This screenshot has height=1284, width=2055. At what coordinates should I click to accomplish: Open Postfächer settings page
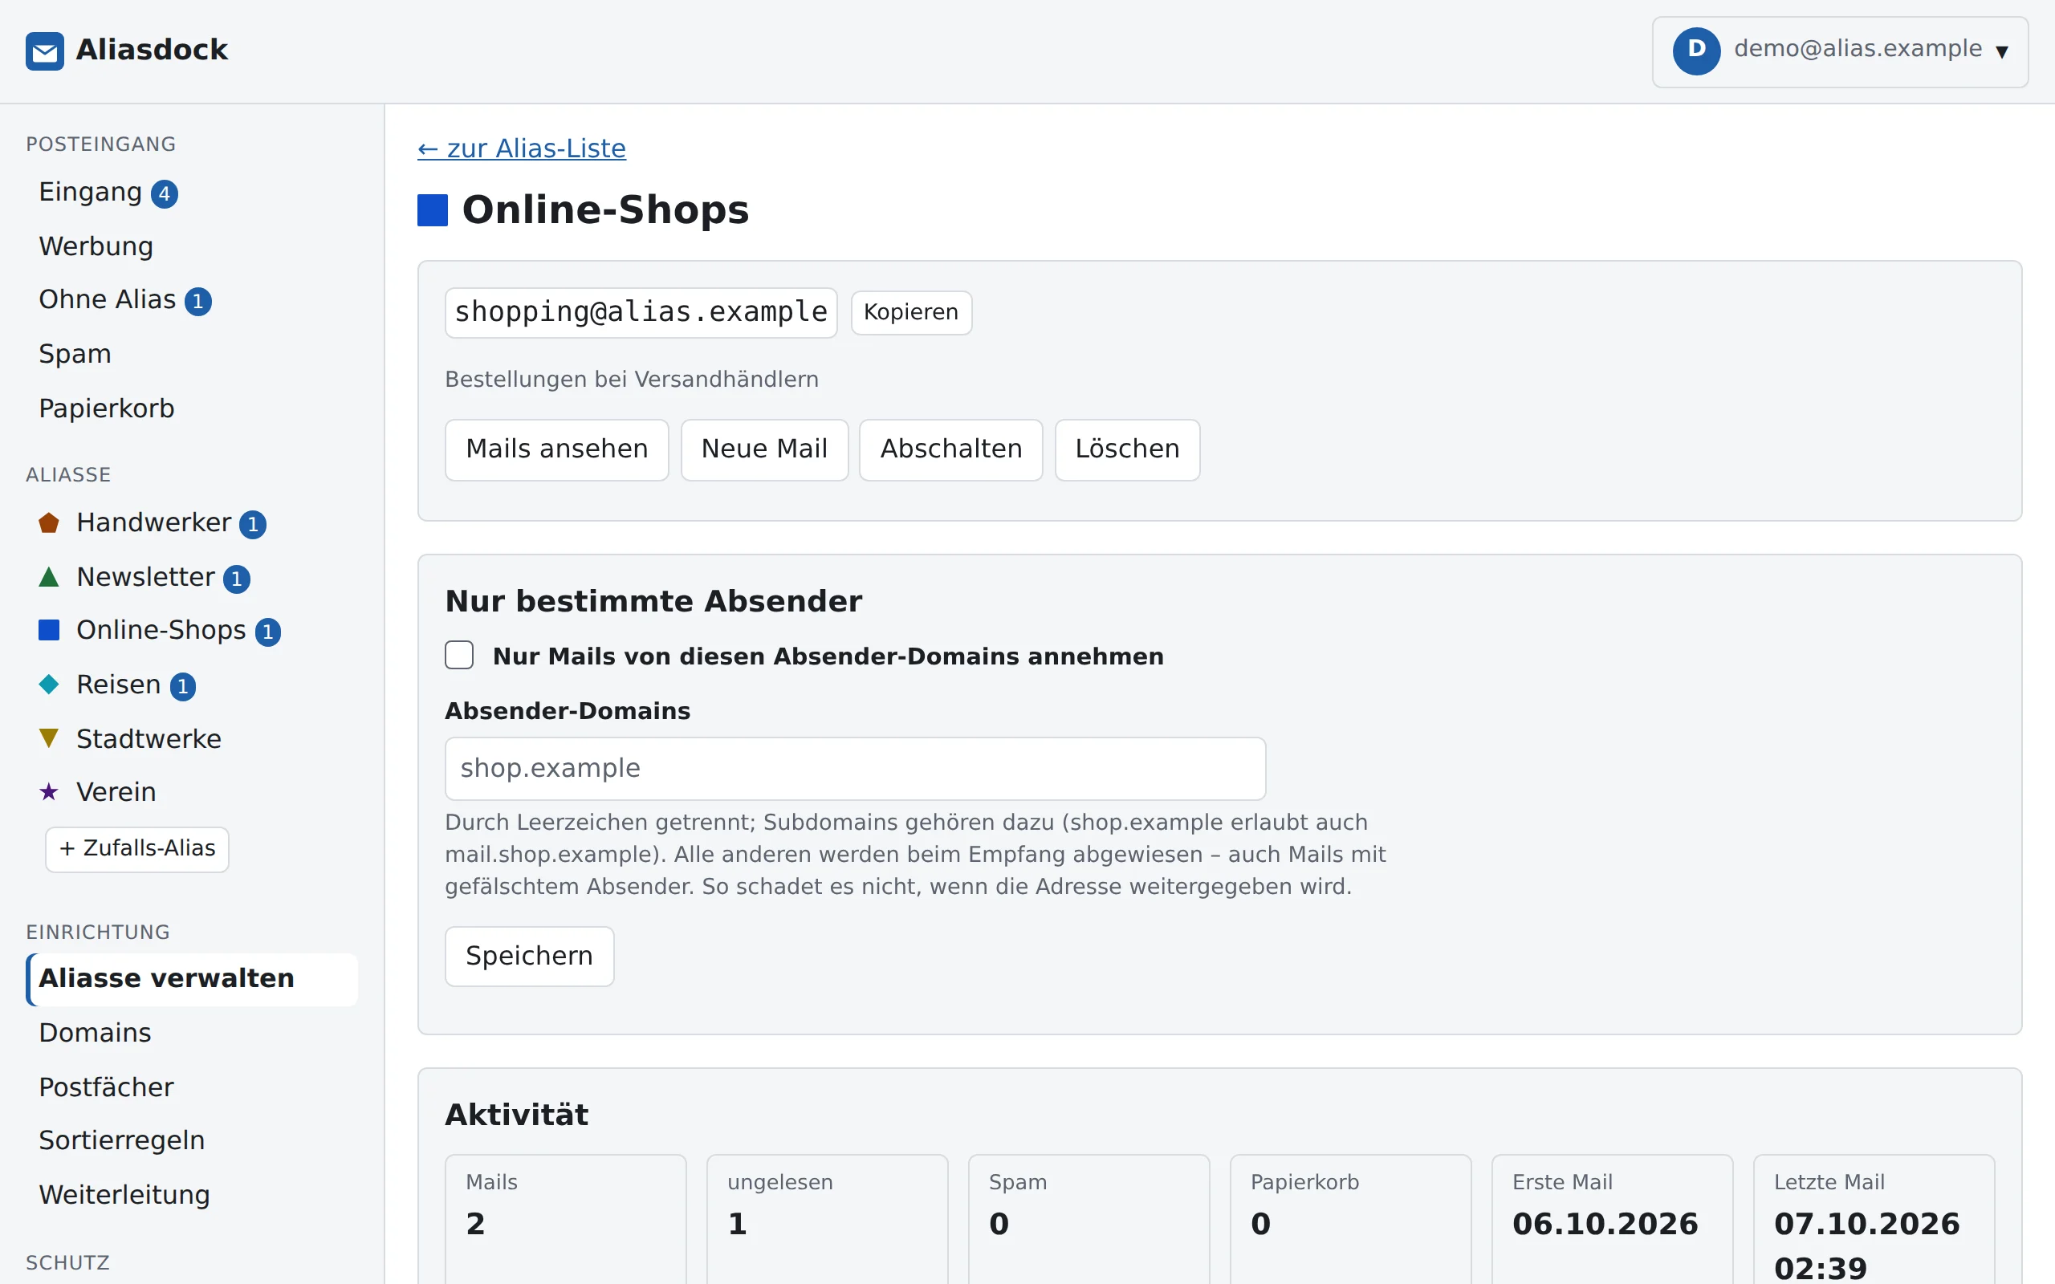click(192, 1088)
